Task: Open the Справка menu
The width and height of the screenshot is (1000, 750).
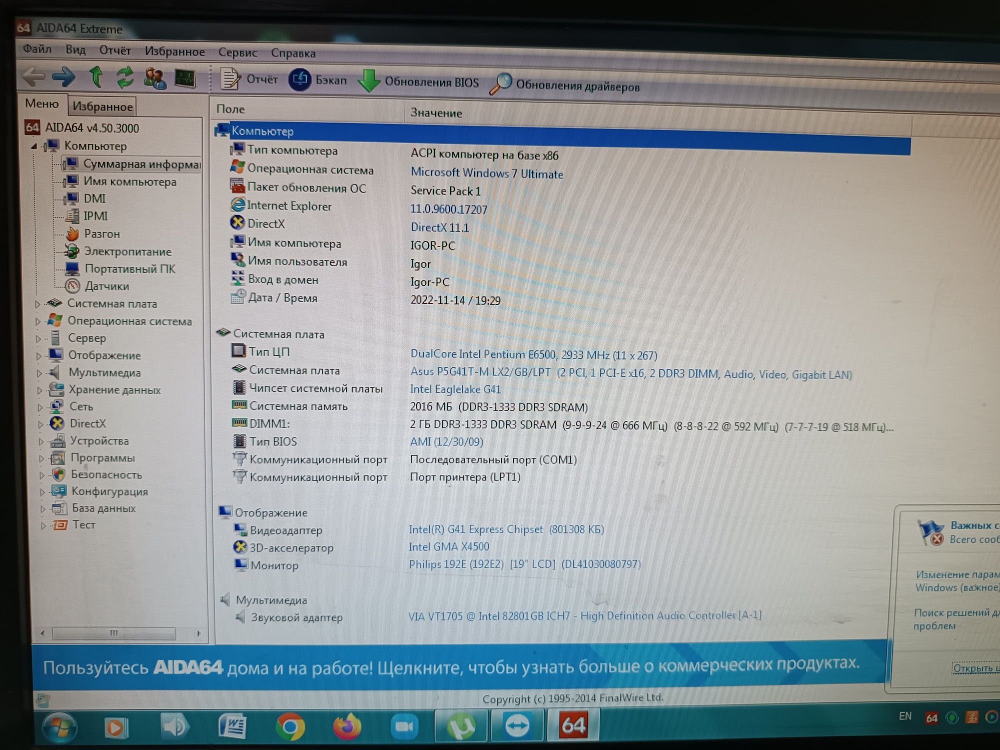Action: tap(293, 53)
